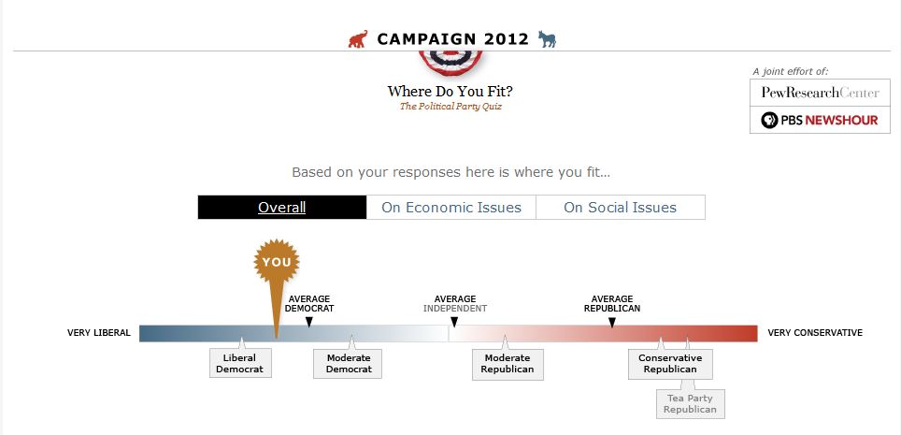
Task: Switch to On Economic Issues tab
Action: point(451,207)
